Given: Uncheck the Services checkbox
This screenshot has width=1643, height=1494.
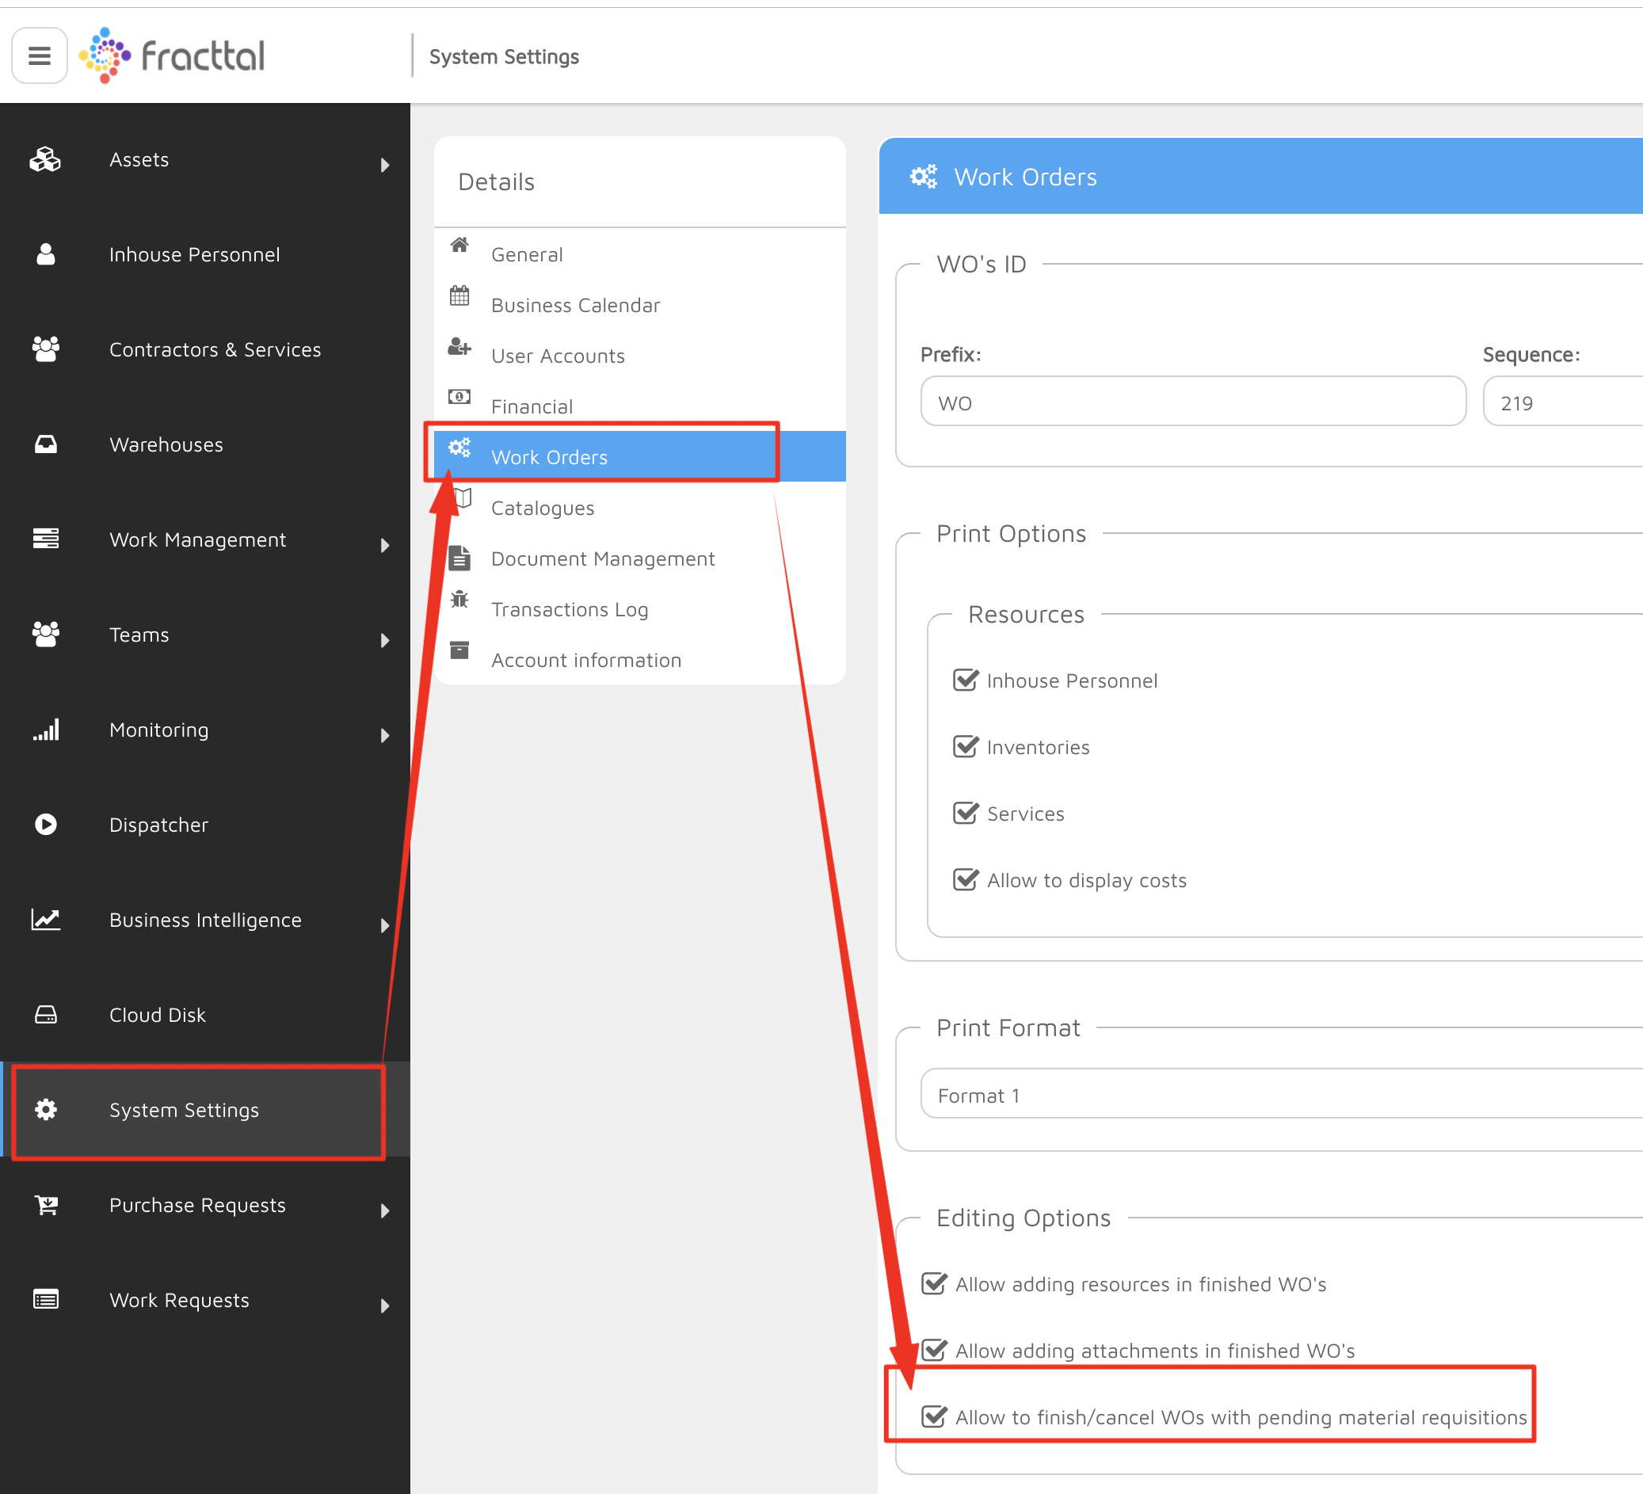Looking at the screenshot, I should 966,814.
